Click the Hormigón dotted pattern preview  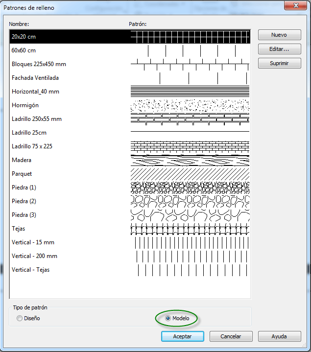(190, 105)
